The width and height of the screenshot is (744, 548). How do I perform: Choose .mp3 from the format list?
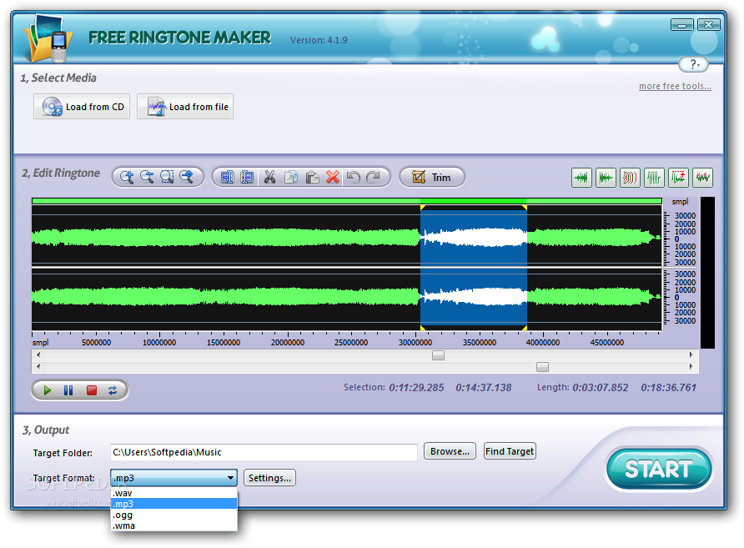173,504
